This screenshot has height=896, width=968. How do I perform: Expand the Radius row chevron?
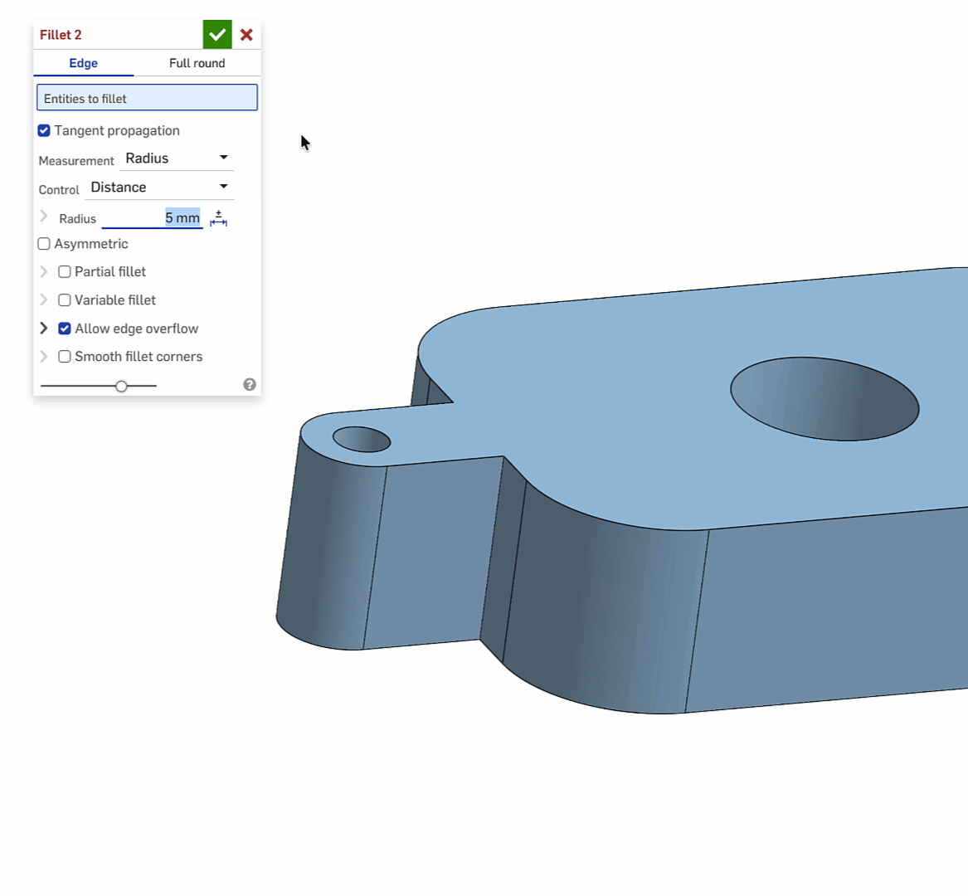pos(44,217)
